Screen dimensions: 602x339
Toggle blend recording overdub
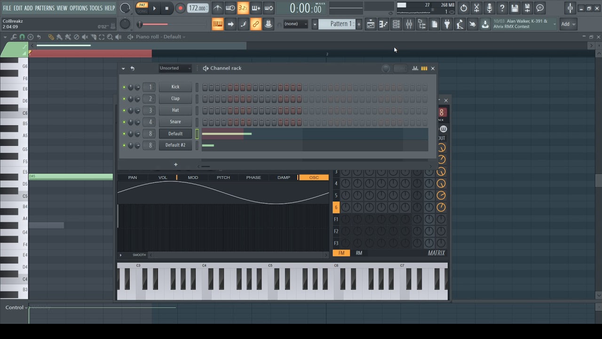click(x=256, y=8)
